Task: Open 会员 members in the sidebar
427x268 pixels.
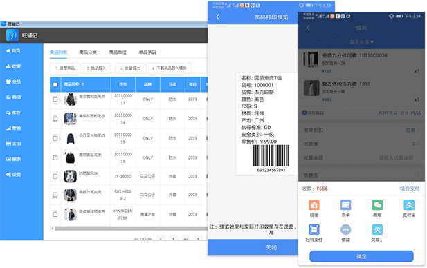Action: tap(13, 82)
